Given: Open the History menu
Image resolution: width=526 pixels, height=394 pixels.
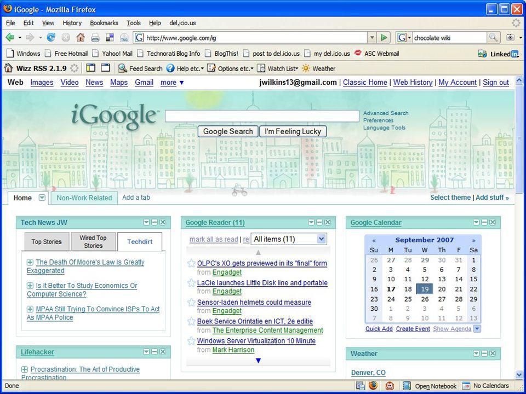Looking at the screenshot, I should click(72, 23).
